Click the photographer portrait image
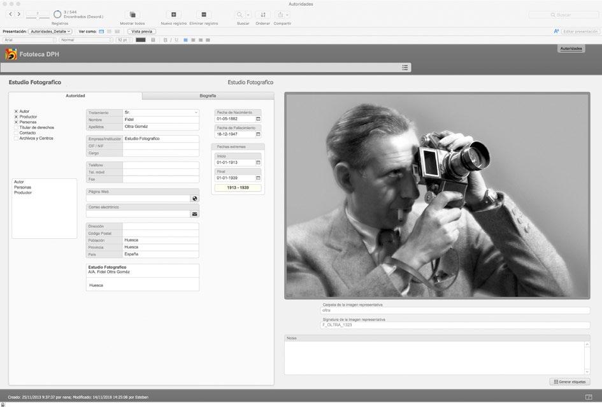Image resolution: width=602 pixels, height=407 pixels. pos(437,196)
